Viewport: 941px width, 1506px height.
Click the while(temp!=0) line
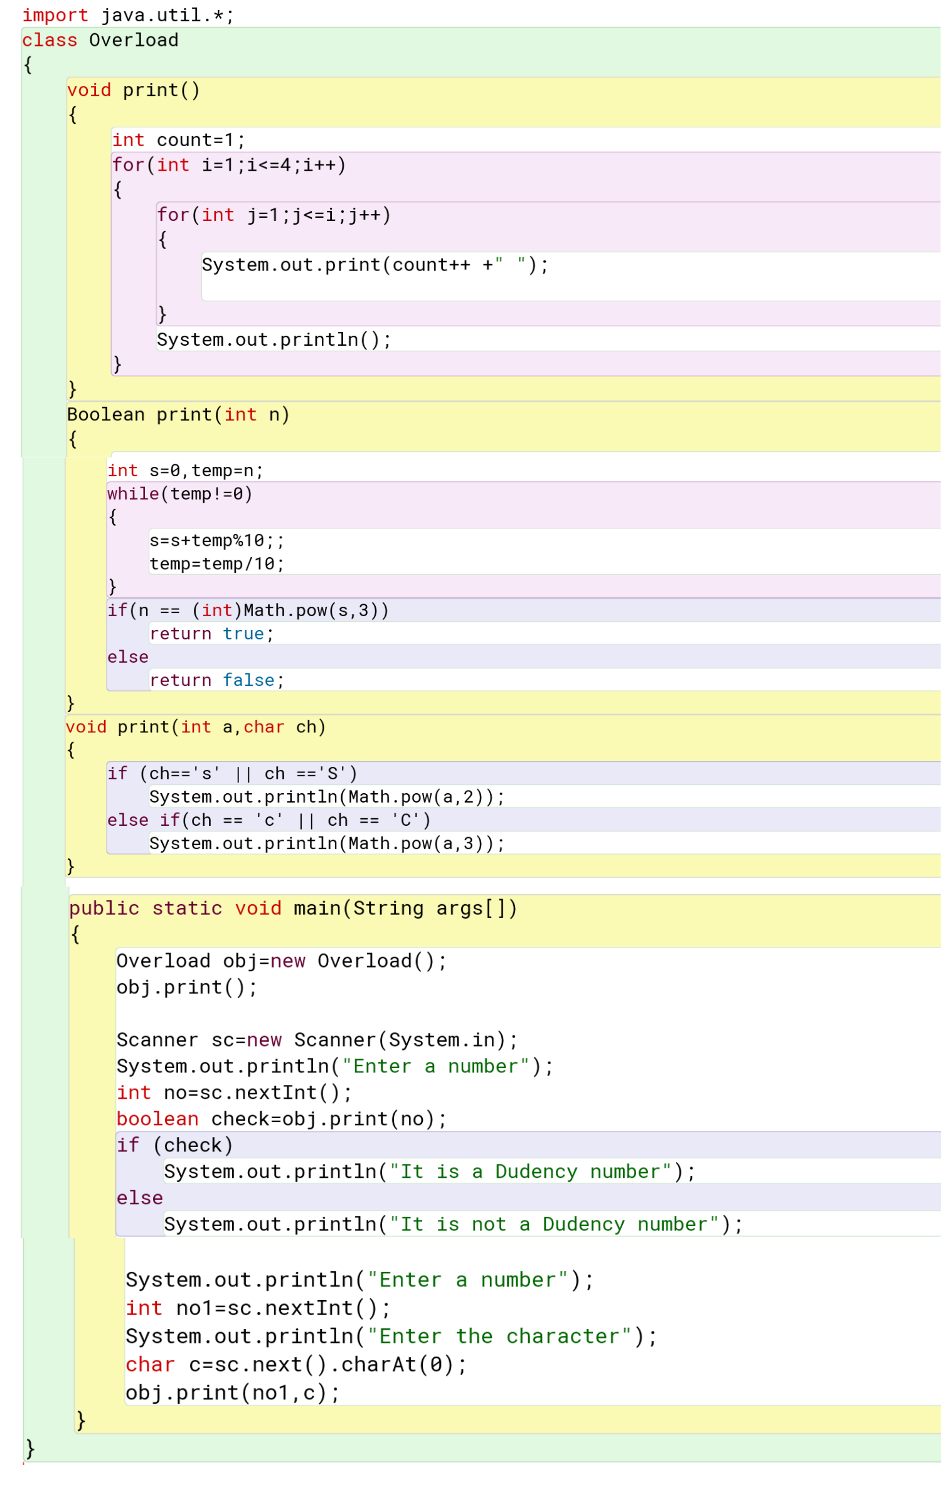179,494
